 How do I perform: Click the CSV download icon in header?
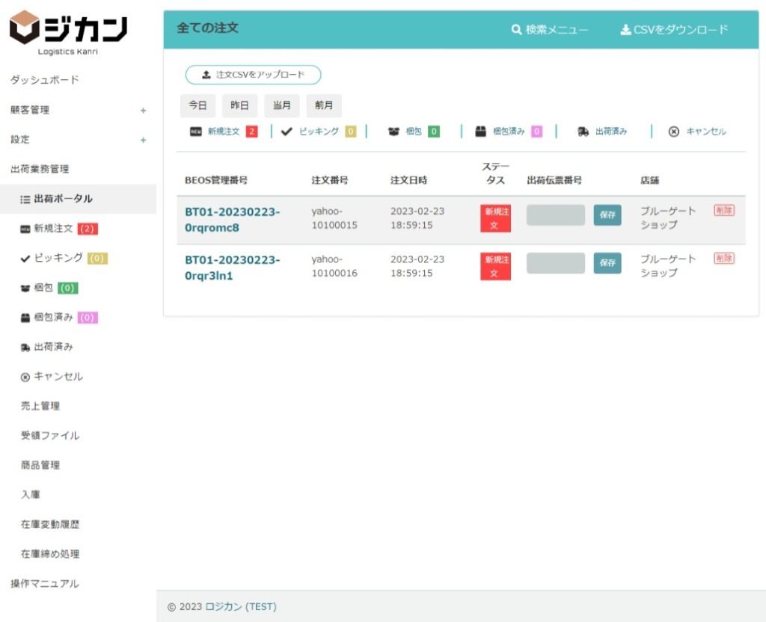[x=625, y=30]
